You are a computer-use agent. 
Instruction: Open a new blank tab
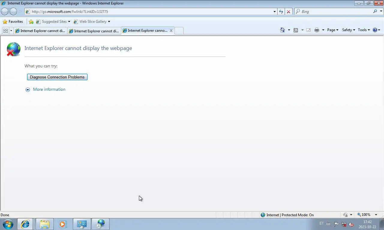[179, 31]
